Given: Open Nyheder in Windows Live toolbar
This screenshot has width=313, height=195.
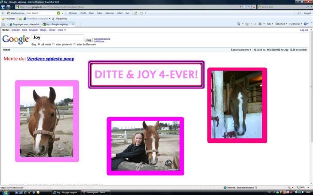Looking at the screenshot, I should coord(73,13).
